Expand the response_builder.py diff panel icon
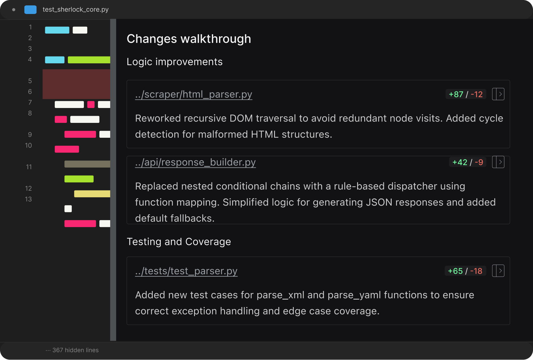Viewport: 533px width, 360px height. (x=498, y=162)
